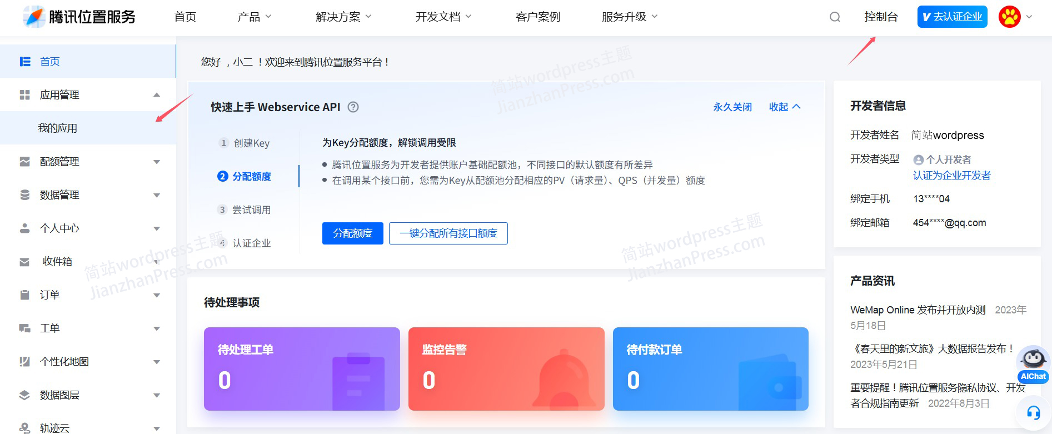This screenshot has width=1052, height=434.
Task: Click the bound phone 13****04
Action: (x=931, y=199)
